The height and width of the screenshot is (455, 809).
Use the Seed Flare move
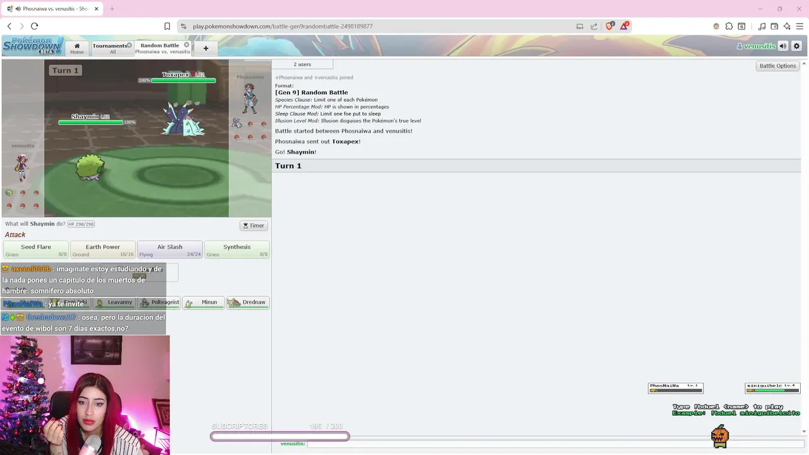[36, 250]
